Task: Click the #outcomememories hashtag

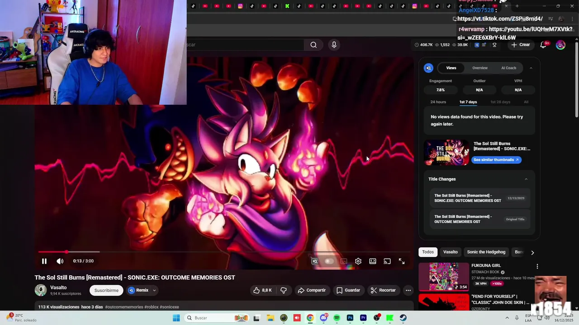Action: coord(124,307)
